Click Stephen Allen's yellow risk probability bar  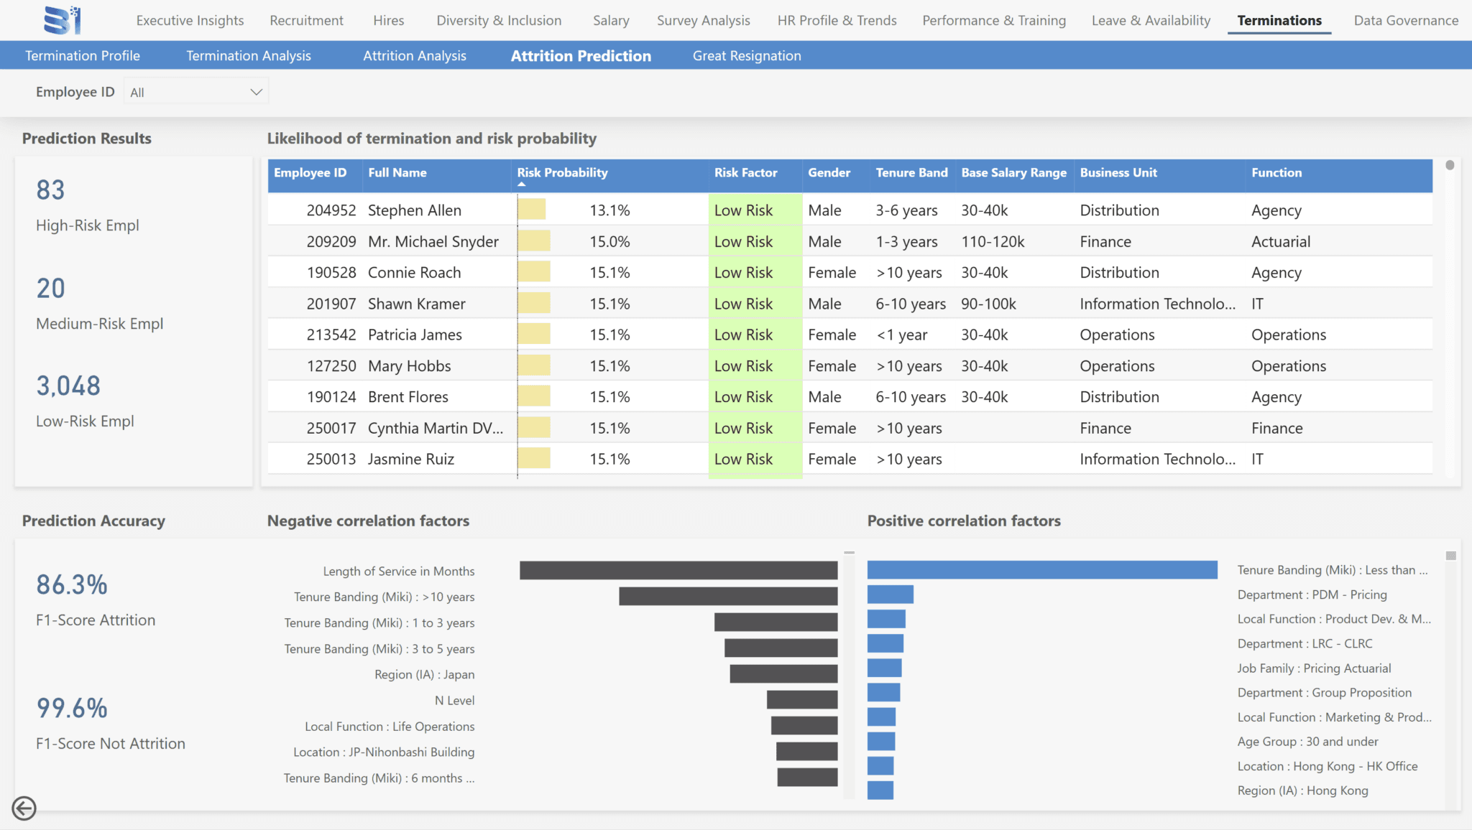coord(531,210)
